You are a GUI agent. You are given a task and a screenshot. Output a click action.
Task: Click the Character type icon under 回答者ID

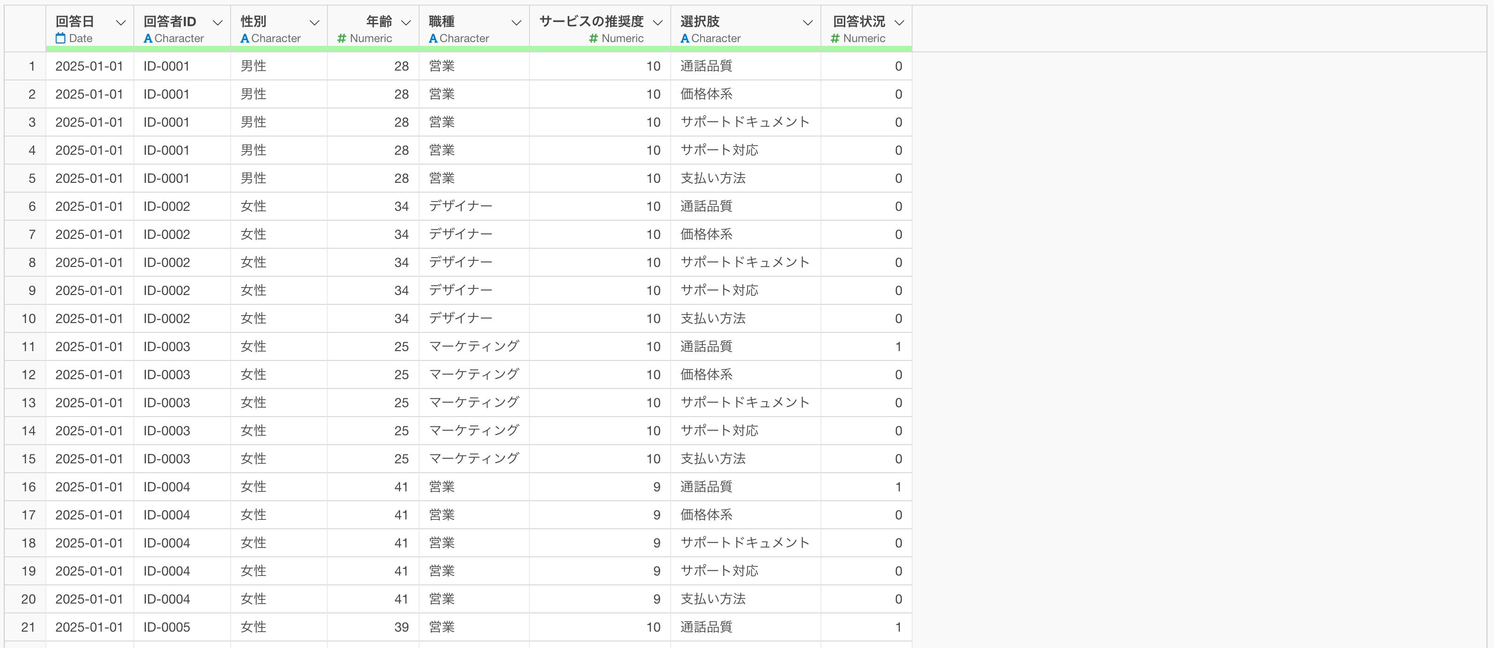148,38
